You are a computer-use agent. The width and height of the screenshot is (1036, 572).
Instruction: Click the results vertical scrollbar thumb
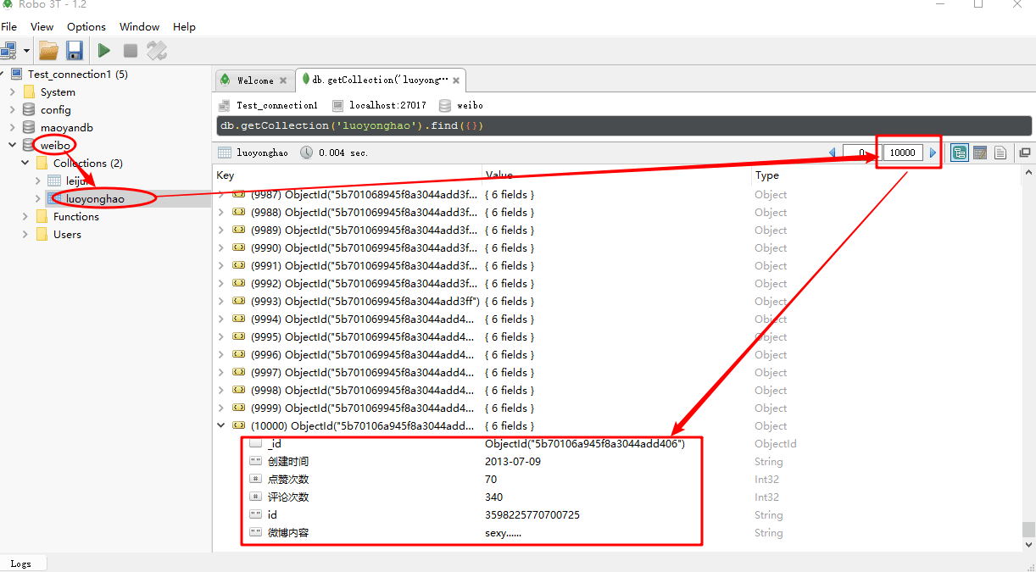pos(1028,530)
